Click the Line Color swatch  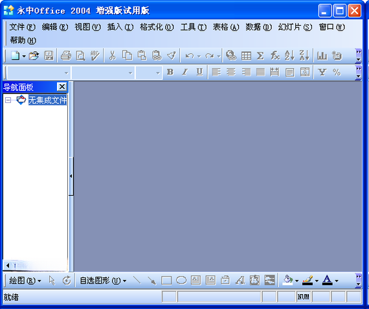tap(307, 280)
